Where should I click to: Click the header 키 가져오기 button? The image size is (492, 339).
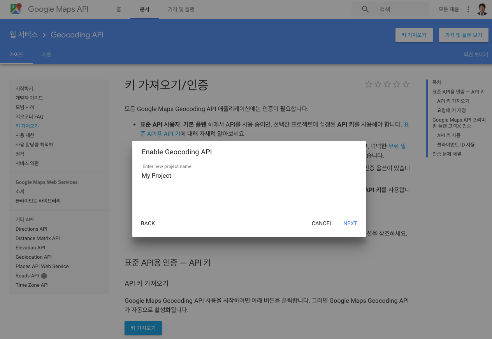pyautogui.click(x=414, y=35)
